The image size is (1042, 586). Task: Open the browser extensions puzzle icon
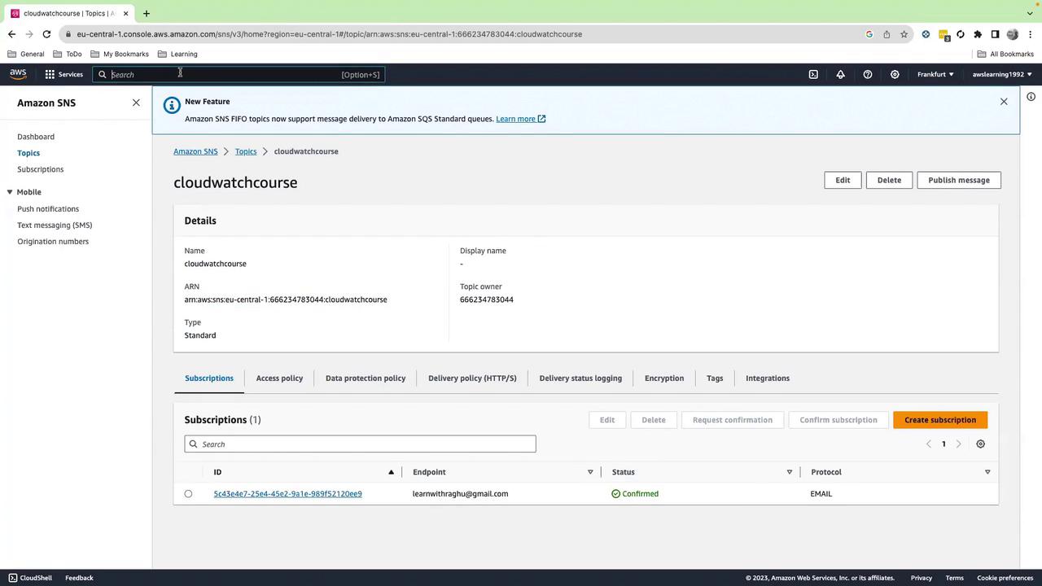(978, 34)
